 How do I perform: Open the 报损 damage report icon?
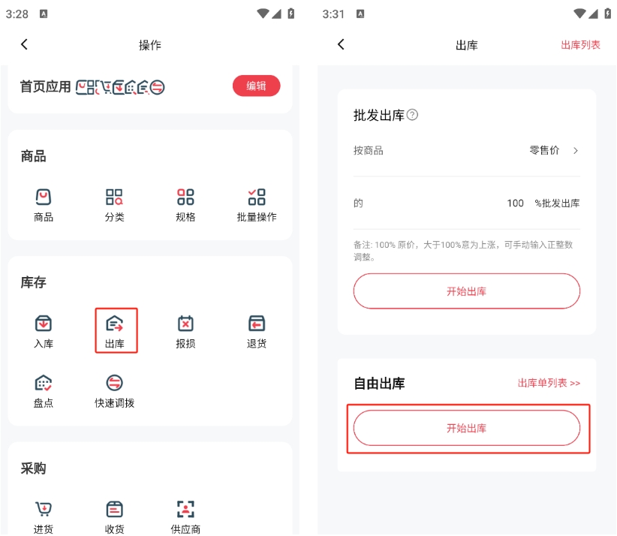pos(185,331)
